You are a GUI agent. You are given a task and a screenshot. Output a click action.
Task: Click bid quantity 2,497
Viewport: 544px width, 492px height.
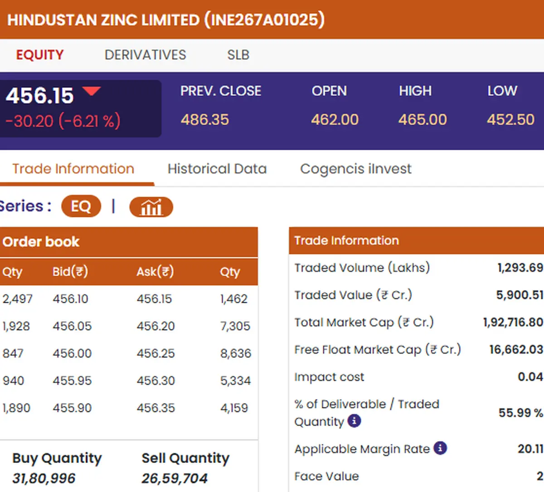pos(18,299)
